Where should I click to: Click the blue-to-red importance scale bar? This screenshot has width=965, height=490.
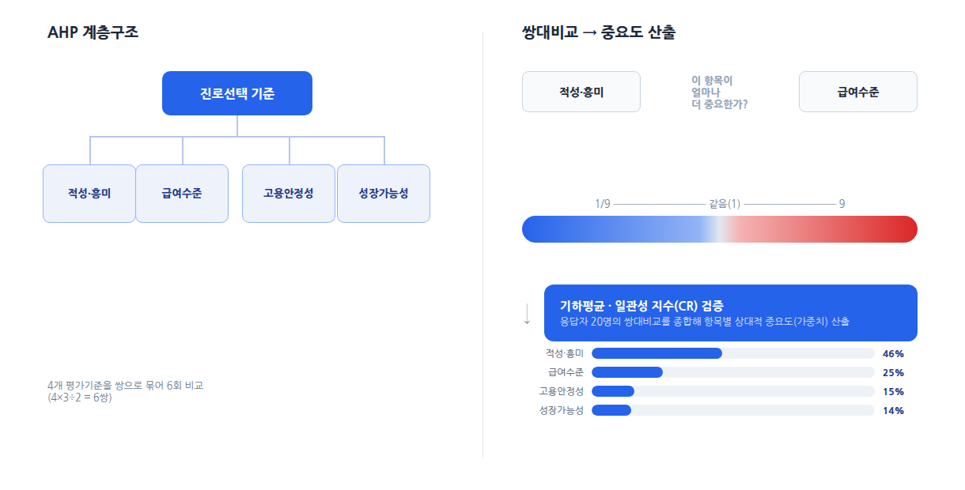point(720,229)
